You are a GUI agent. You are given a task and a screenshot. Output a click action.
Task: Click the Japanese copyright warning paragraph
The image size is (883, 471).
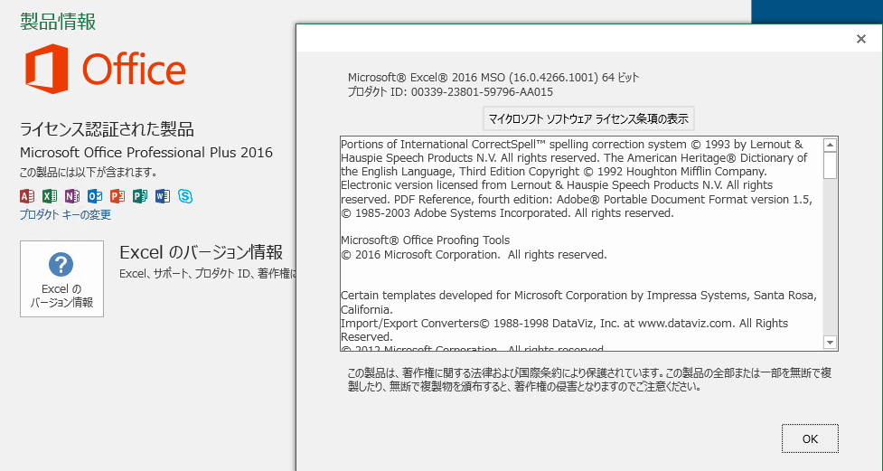point(589,381)
